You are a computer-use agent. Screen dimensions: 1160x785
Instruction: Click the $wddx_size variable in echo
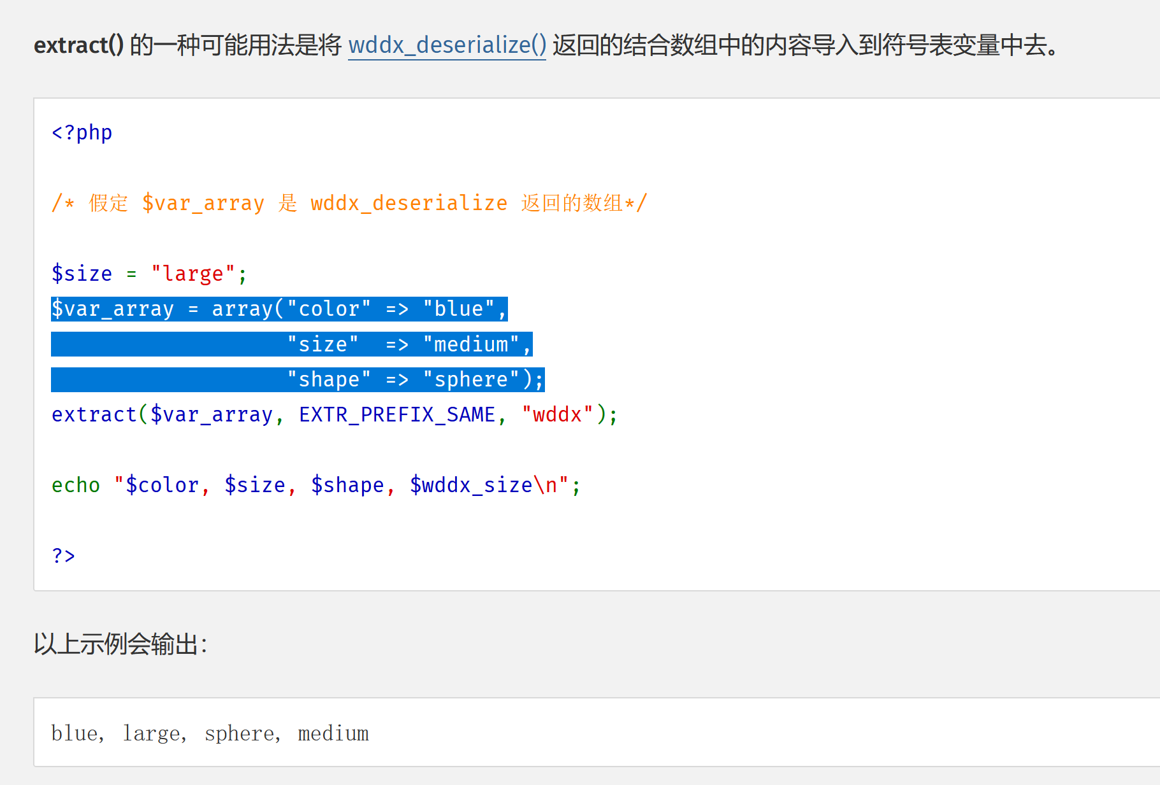point(471,485)
